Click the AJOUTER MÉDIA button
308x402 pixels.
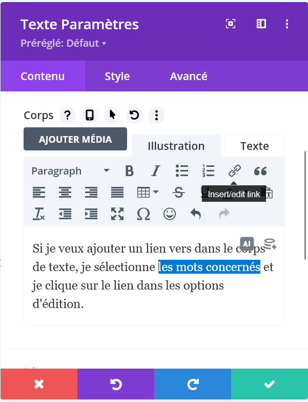tap(75, 139)
